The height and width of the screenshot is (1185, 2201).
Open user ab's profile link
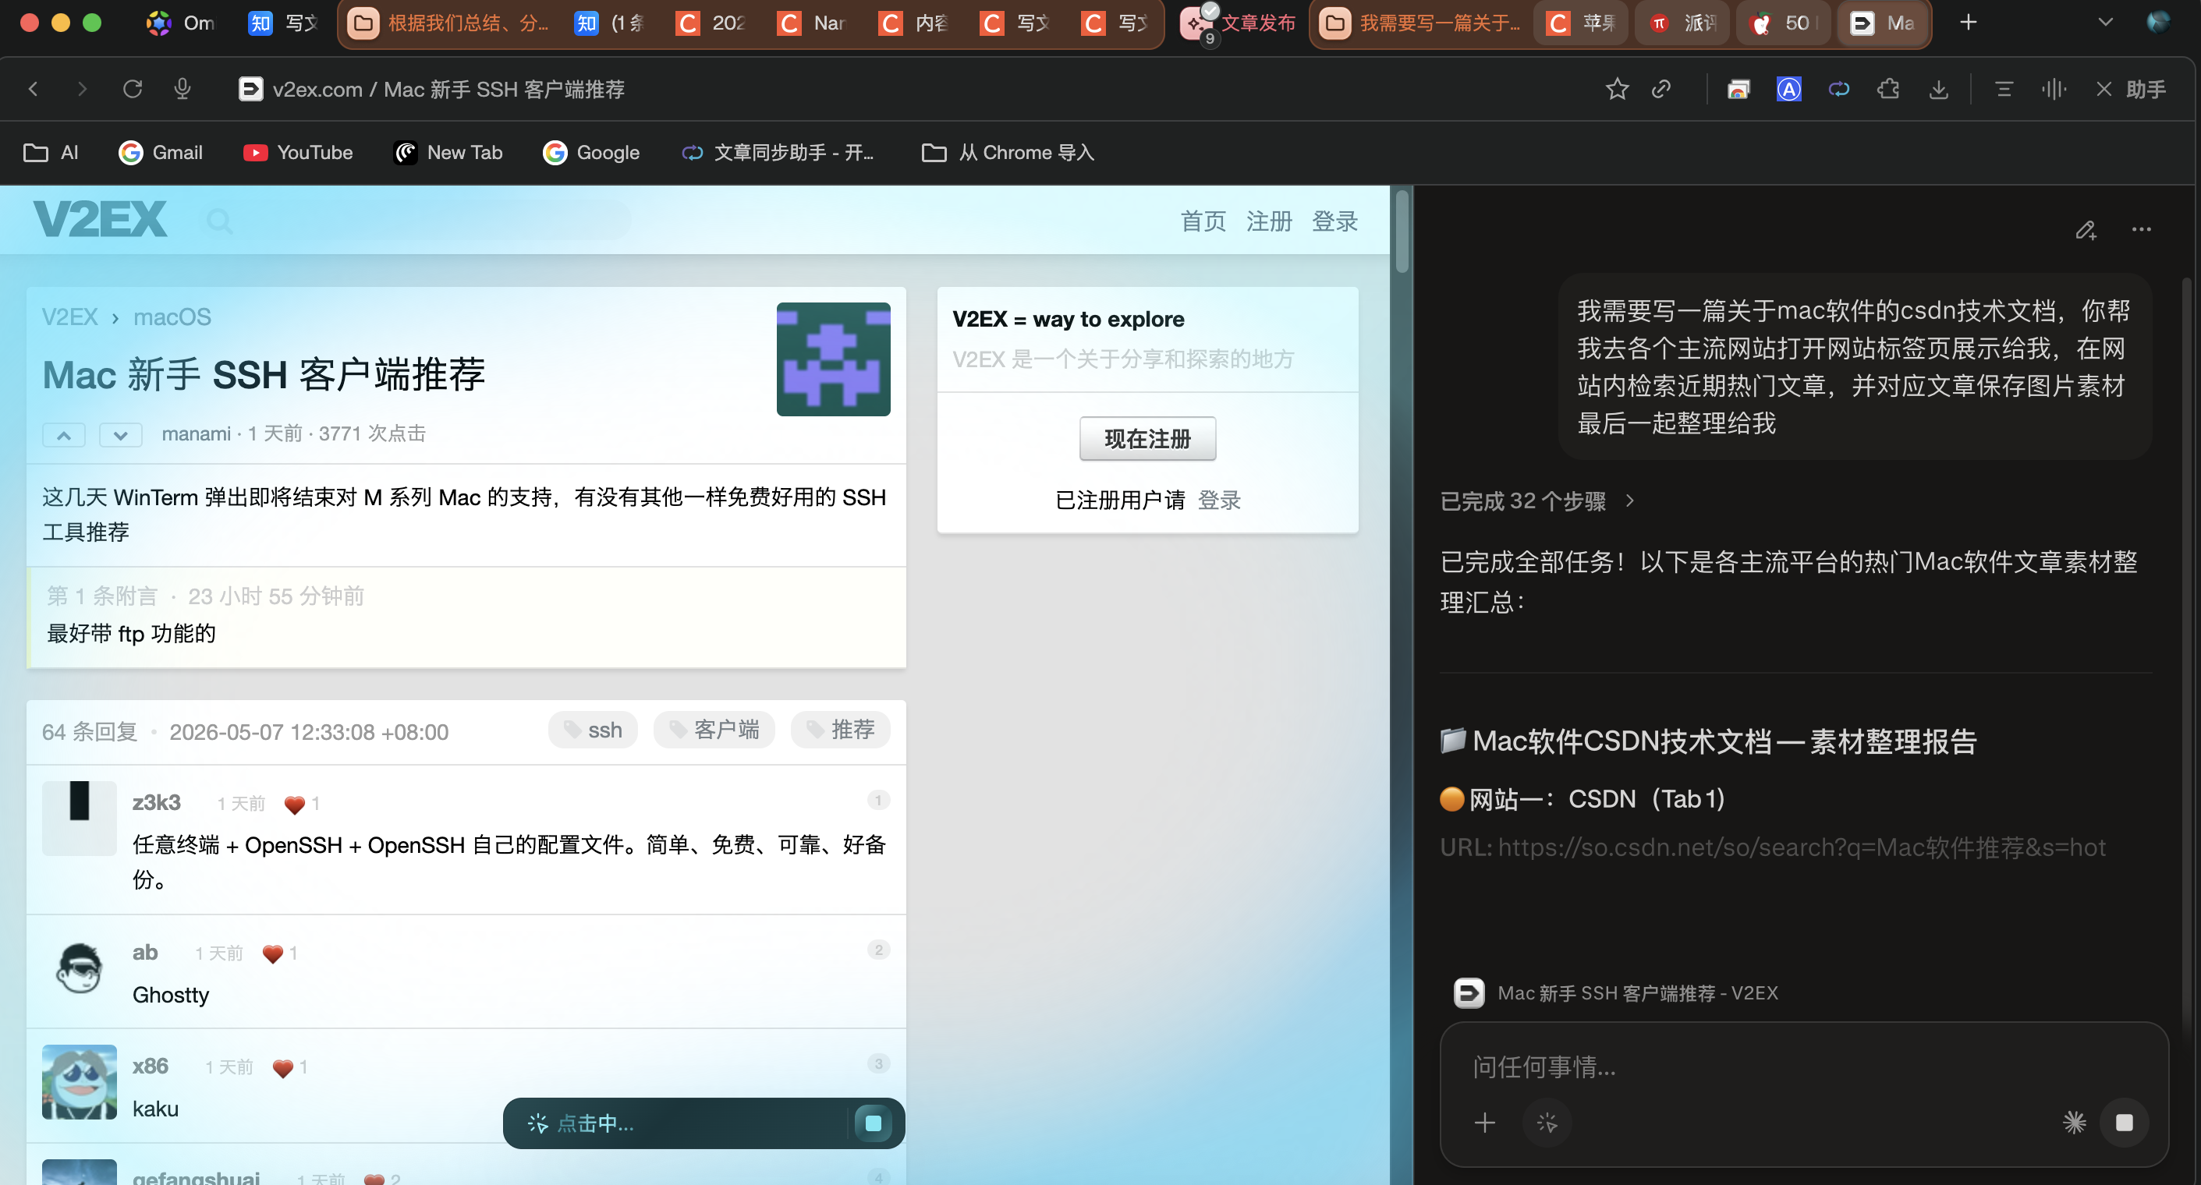point(144,952)
